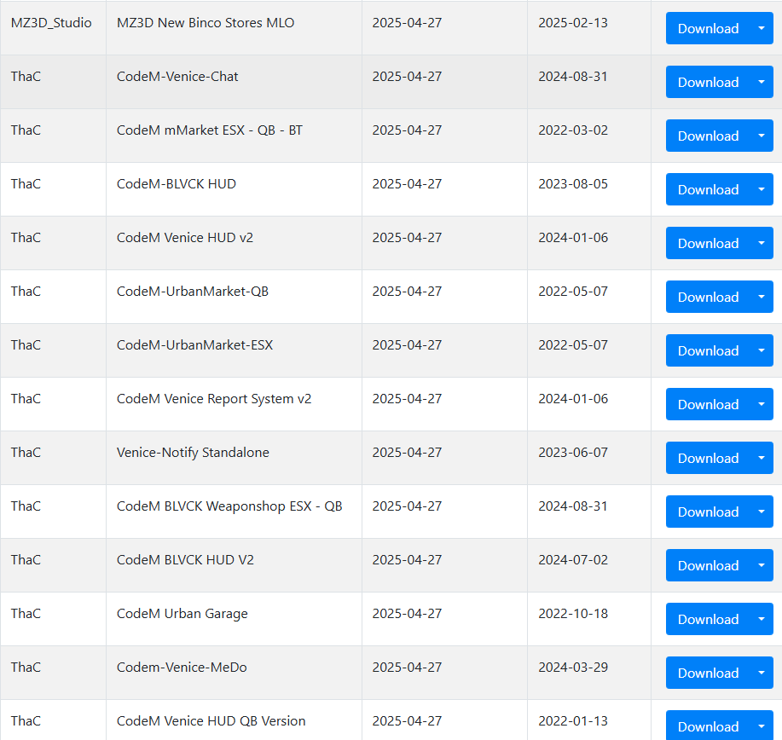
Task: Expand download options for CodeM-UrbanMarket-QB
Action: pyautogui.click(x=762, y=297)
